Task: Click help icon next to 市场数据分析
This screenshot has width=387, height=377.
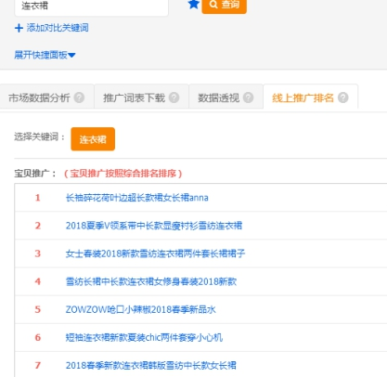Action: pos(79,97)
